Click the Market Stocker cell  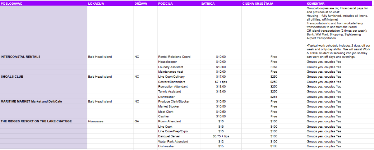179,107
